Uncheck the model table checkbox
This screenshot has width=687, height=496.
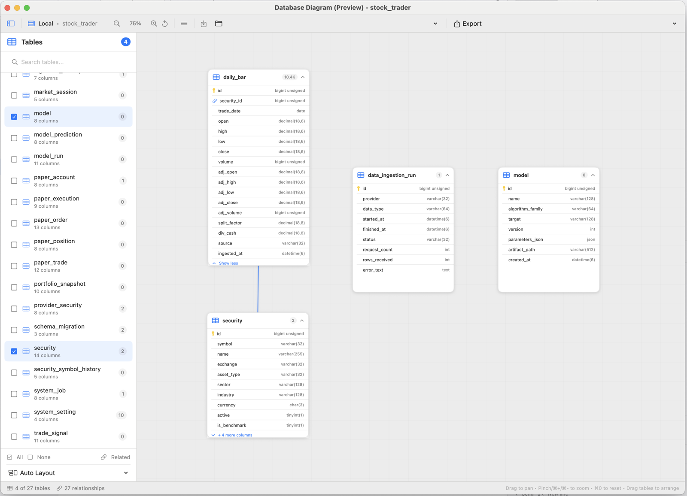tap(14, 117)
